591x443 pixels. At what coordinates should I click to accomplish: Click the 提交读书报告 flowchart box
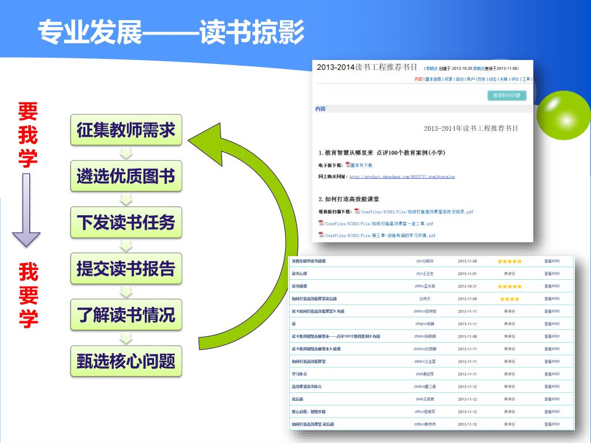(126, 269)
